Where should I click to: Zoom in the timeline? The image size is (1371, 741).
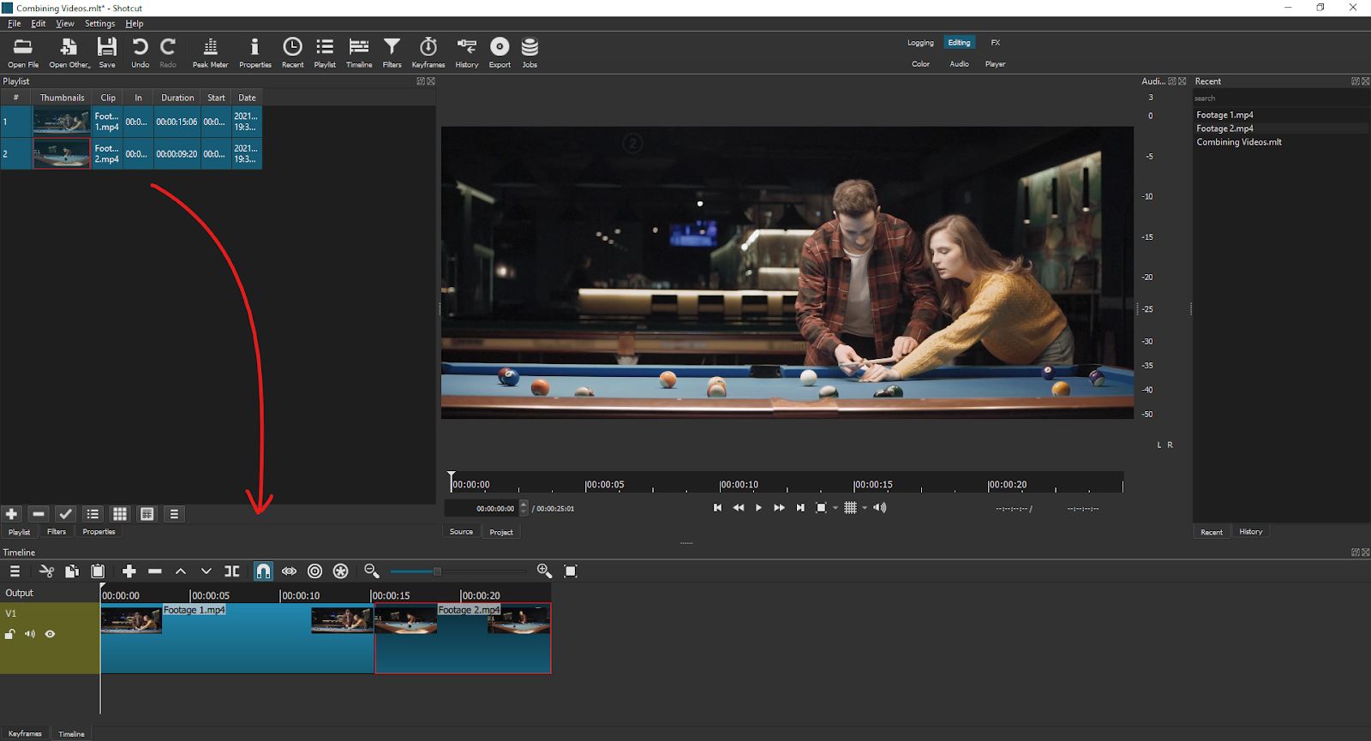tap(544, 571)
